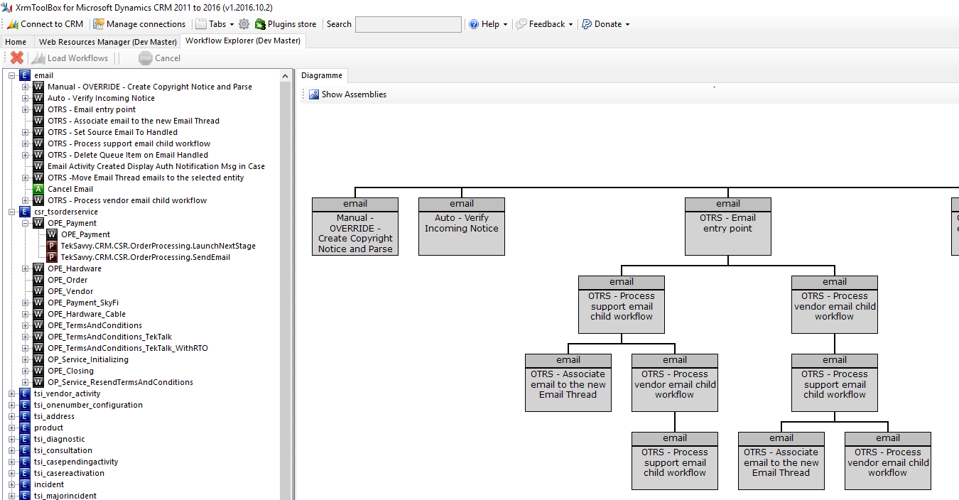
Task: Click workflow icon for OP_Service_Initializing
Action: pyautogui.click(x=38, y=359)
